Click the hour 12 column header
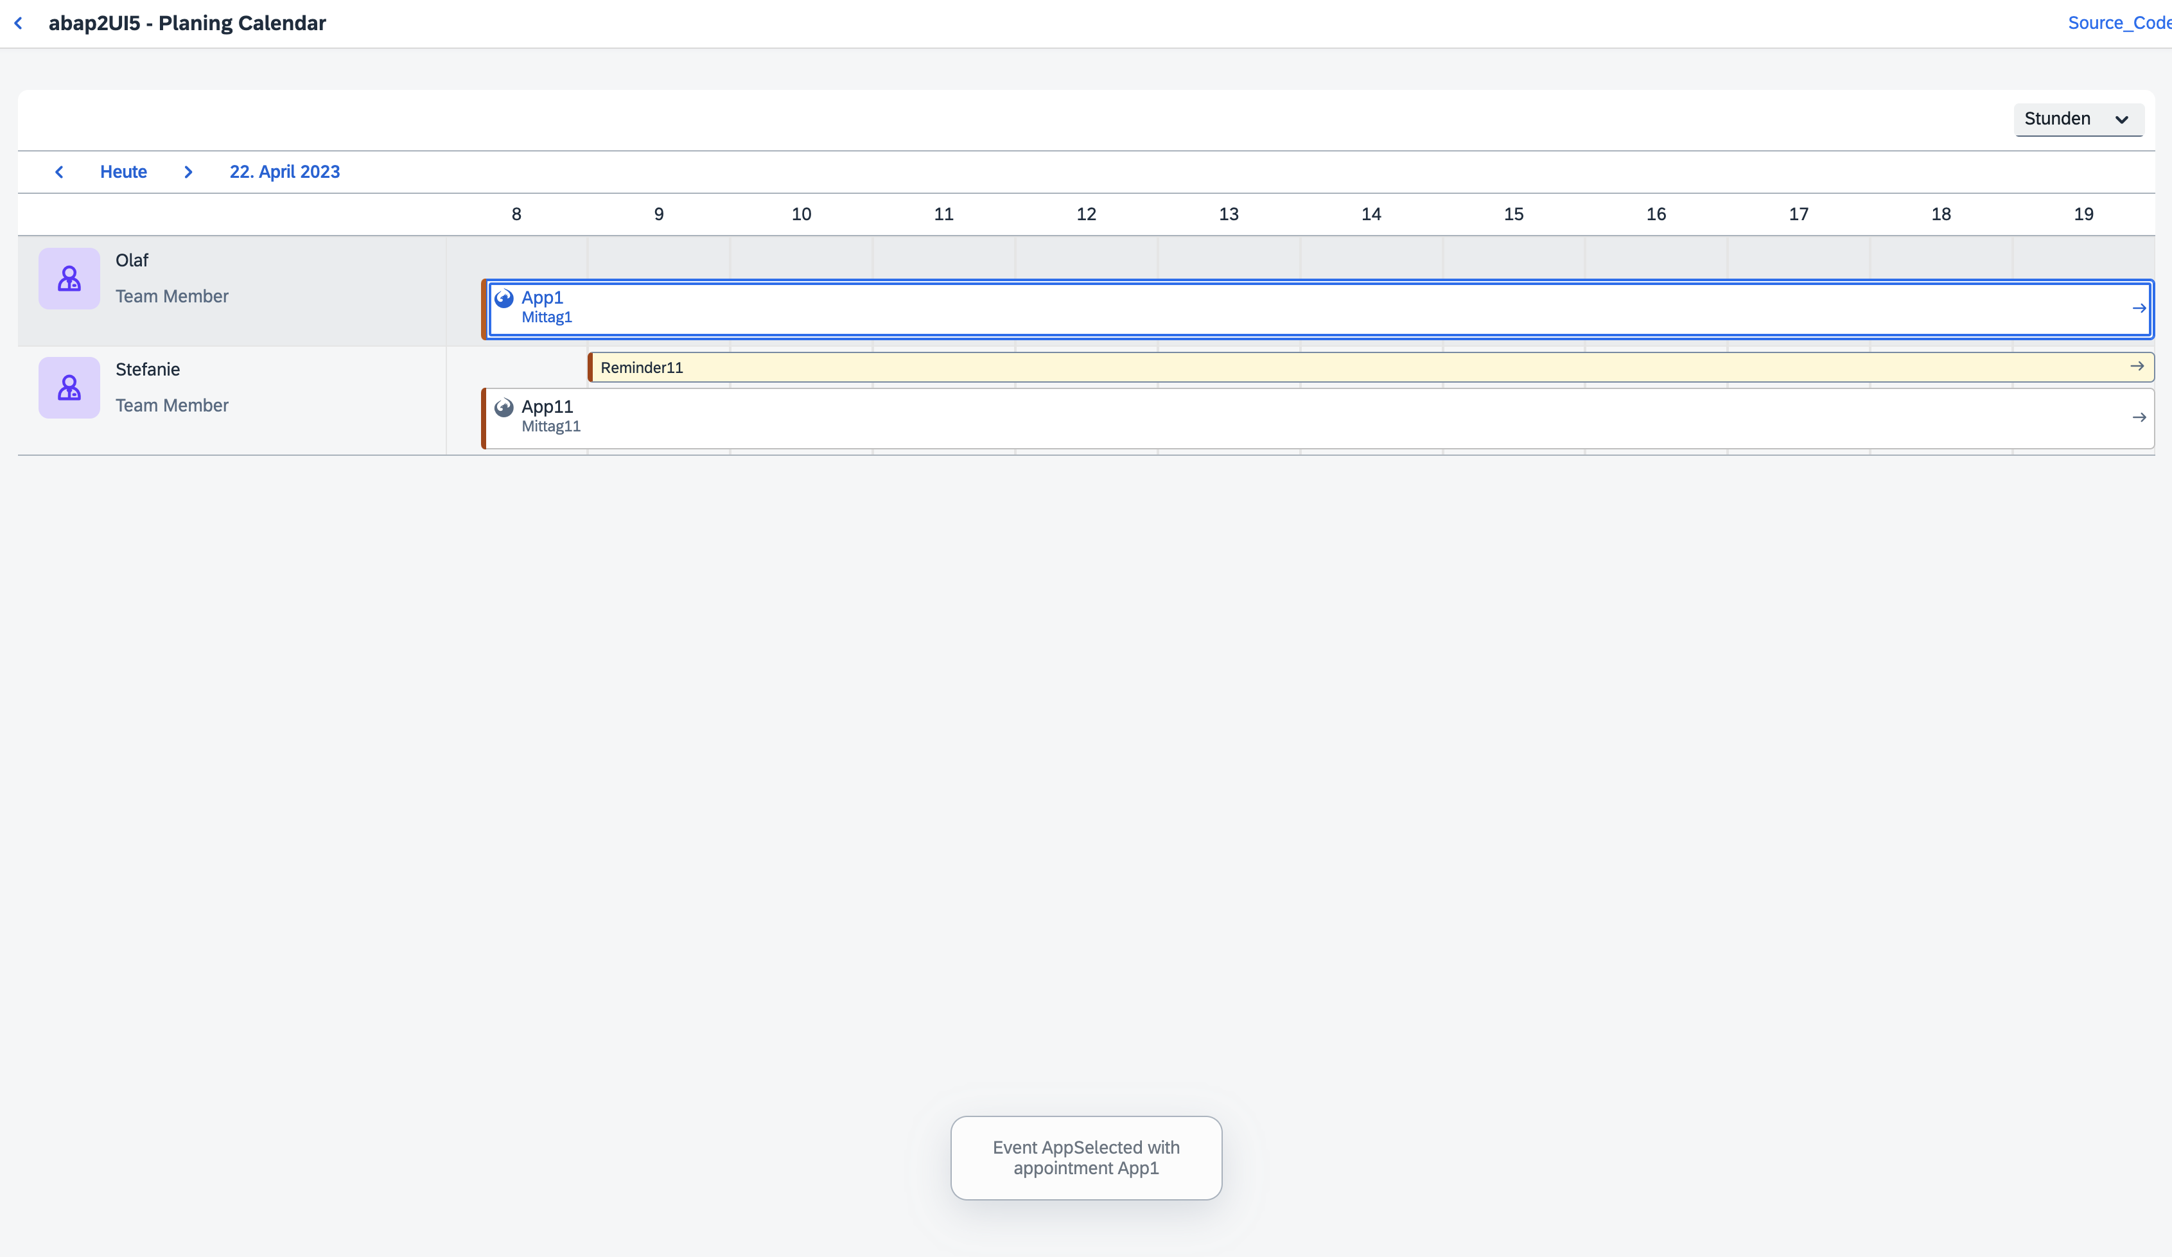 [x=1085, y=214]
